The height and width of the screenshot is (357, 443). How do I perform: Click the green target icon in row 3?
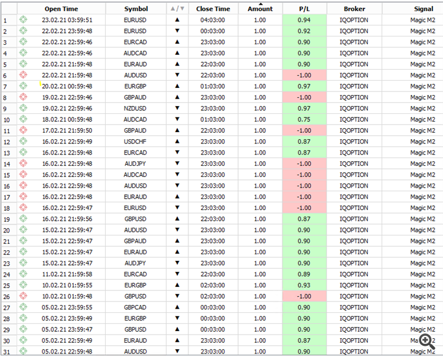pyautogui.click(x=23, y=42)
